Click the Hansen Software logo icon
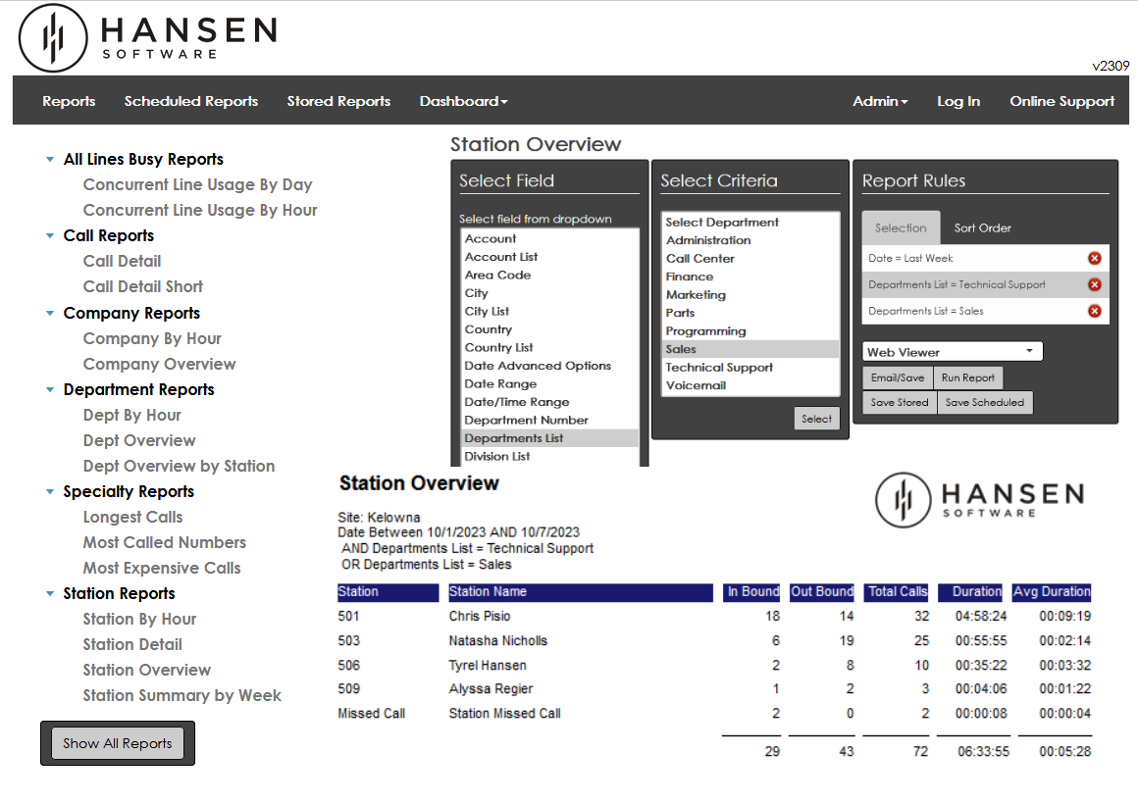This screenshot has width=1138, height=804. pos(53,38)
